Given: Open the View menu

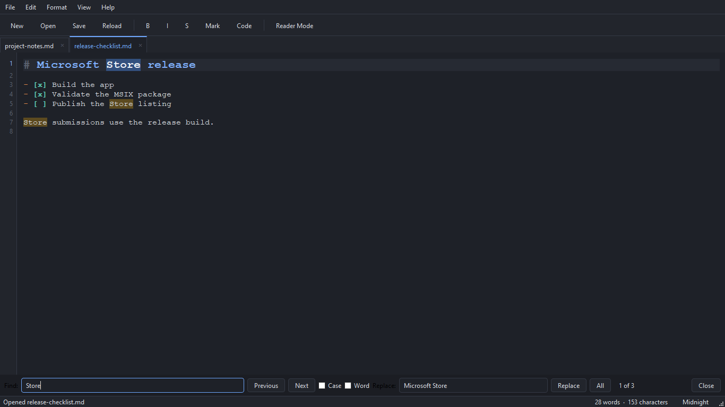Looking at the screenshot, I should click(84, 7).
